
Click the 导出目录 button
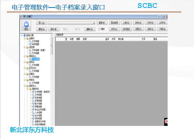click(114, 23)
